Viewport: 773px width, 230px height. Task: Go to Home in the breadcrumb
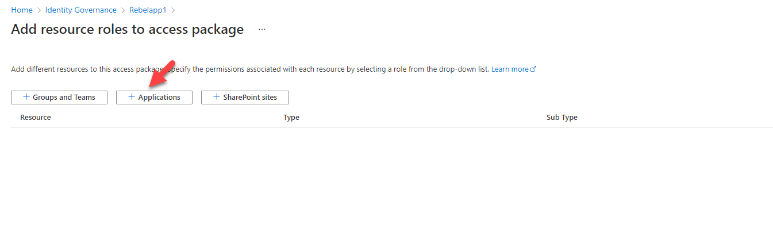coord(22,10)
